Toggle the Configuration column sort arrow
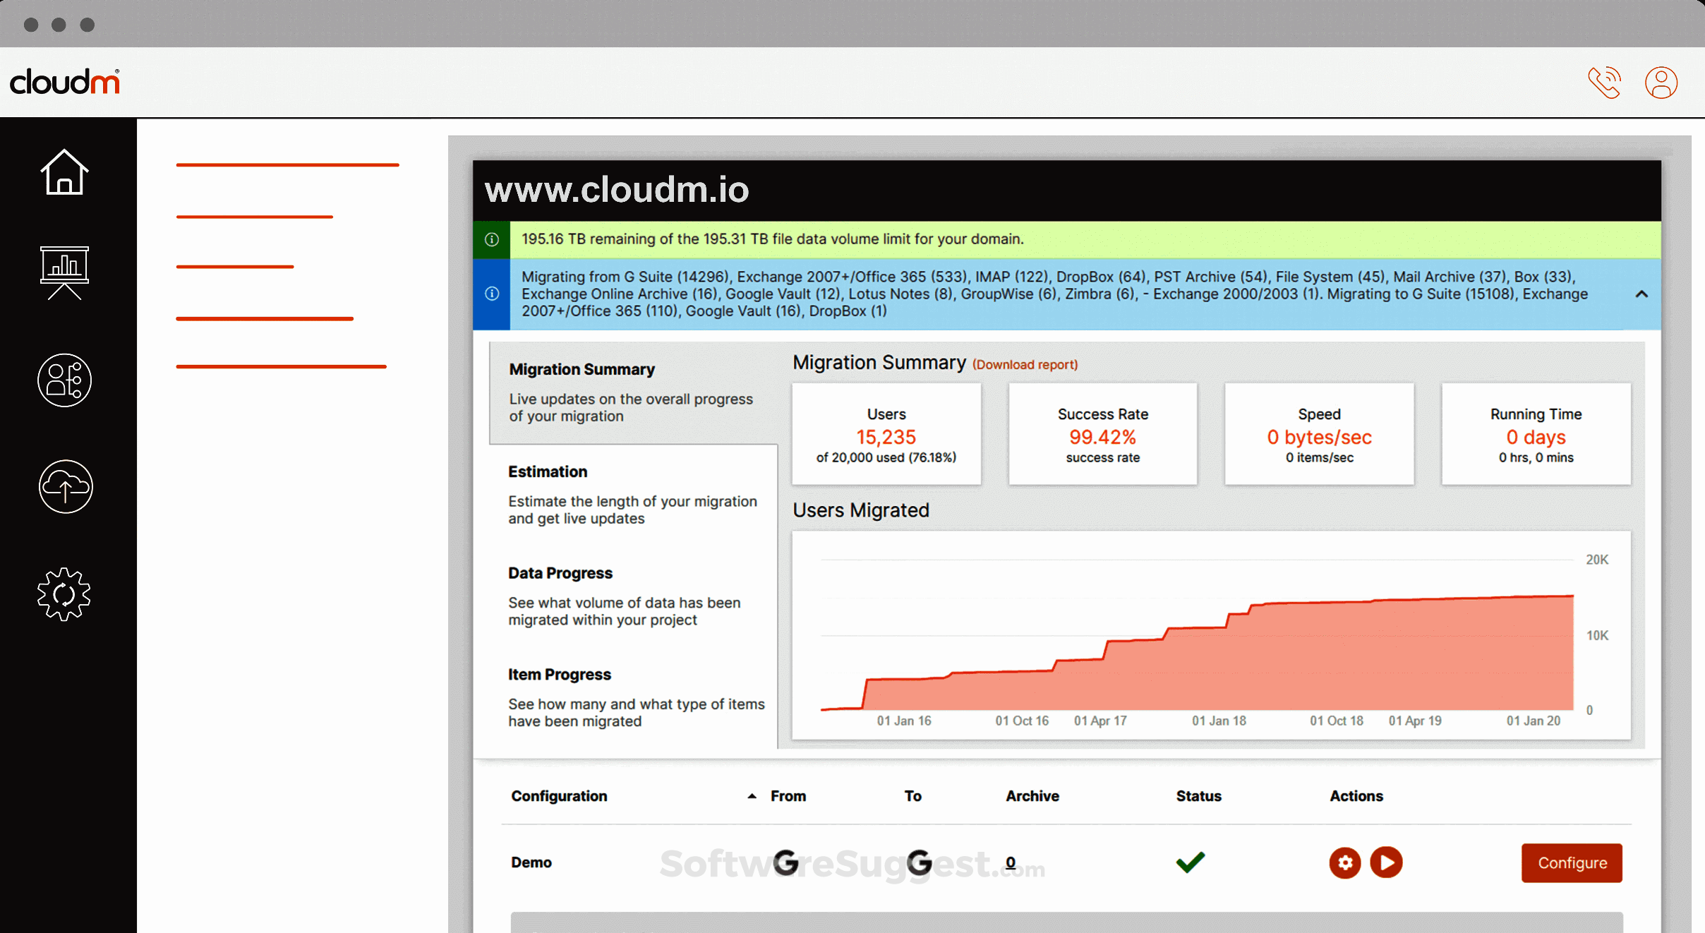Image resolution: width=1705 pixels, height=933 pixels. [x=750, y=795]
